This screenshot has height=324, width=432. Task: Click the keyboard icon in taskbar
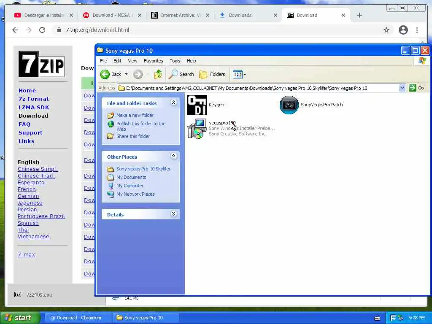pyautogui.click(x=377, y=318)
